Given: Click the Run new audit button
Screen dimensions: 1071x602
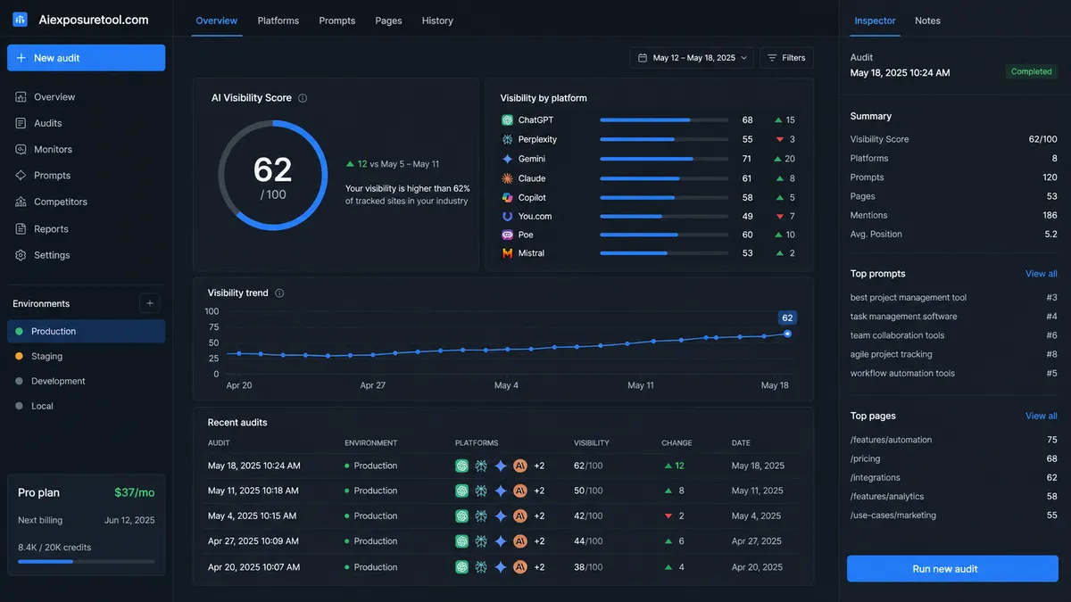Looking at the screenshot, I should coord(952,569).
